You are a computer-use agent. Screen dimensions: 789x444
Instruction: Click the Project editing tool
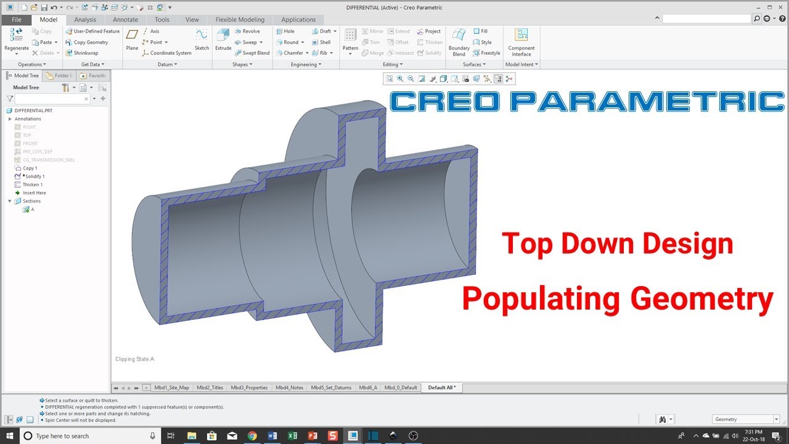[429, 31]
